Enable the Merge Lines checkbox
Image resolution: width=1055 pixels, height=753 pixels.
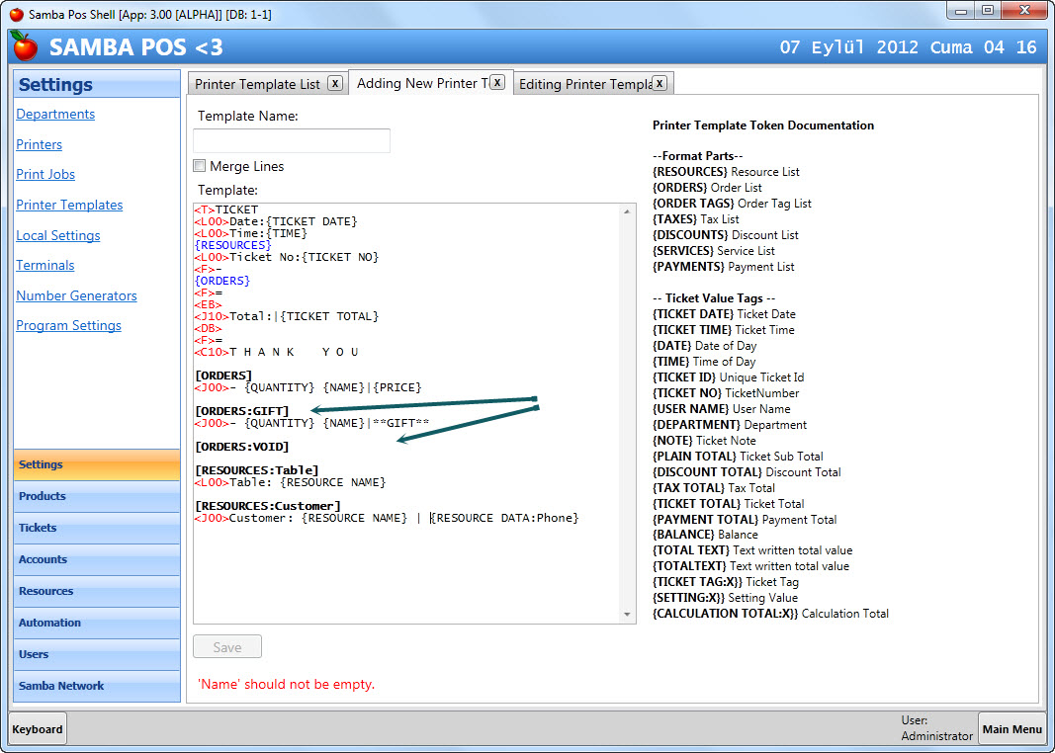199,165
